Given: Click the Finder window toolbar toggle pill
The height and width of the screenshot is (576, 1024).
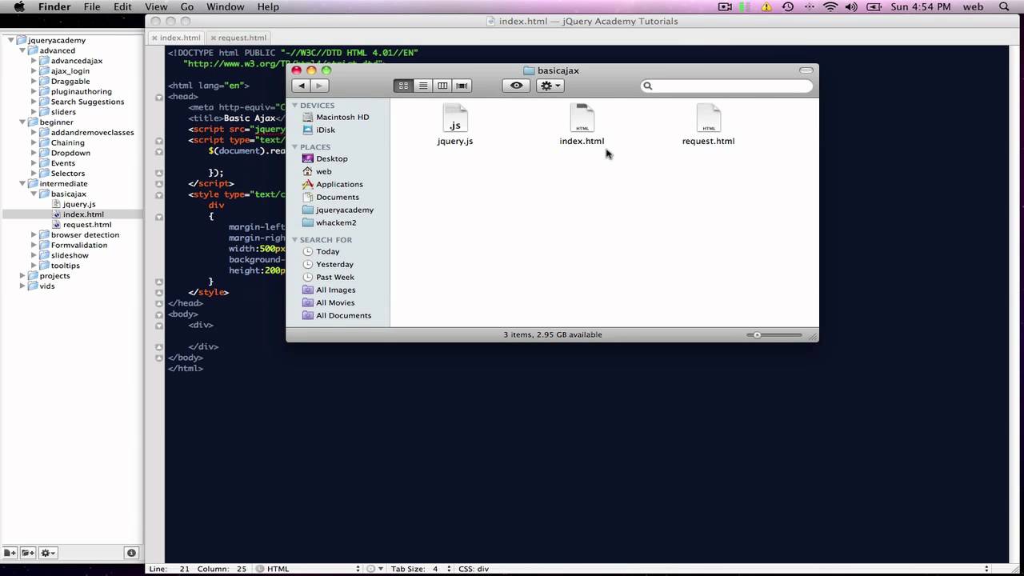Looking at the screenshot, I should coord(806,70).
